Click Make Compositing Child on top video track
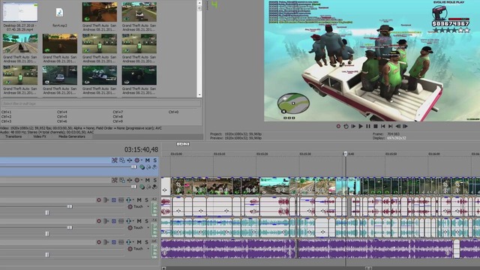 [155, 167]
